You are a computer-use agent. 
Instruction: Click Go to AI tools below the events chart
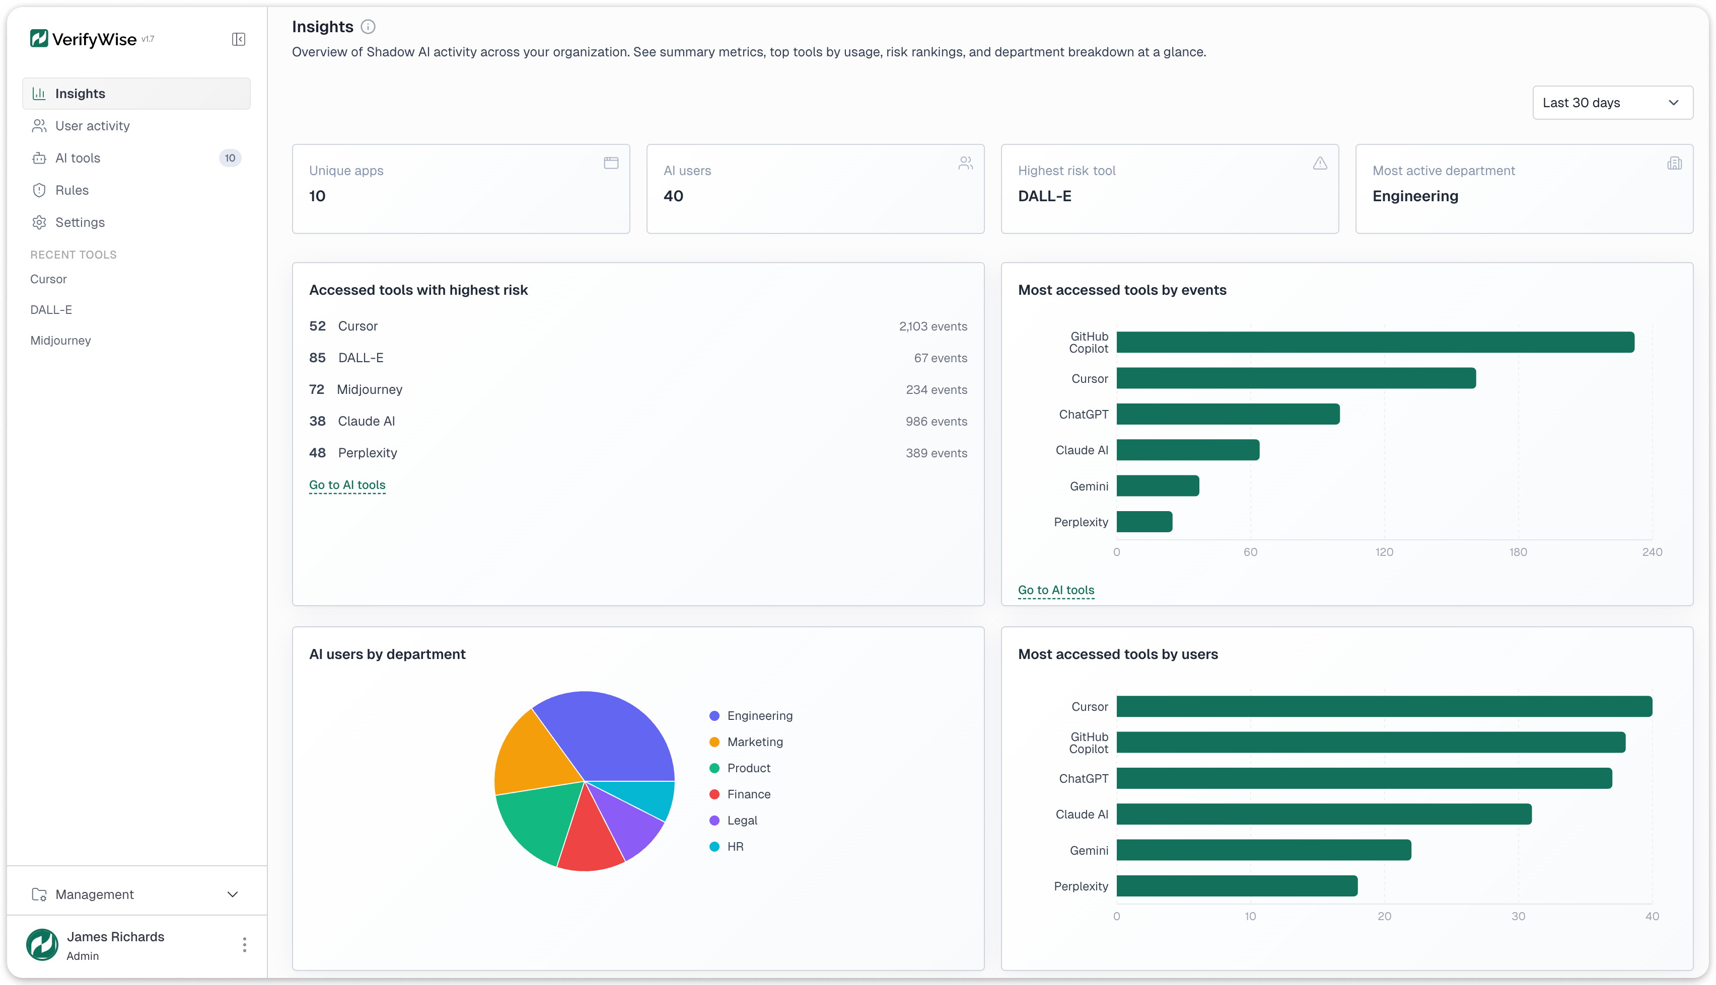point(1055,589)
